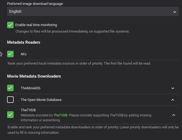Viewport: 182px width, 140px height.
Task: Open the image download language dropdown
Action: 93,11
